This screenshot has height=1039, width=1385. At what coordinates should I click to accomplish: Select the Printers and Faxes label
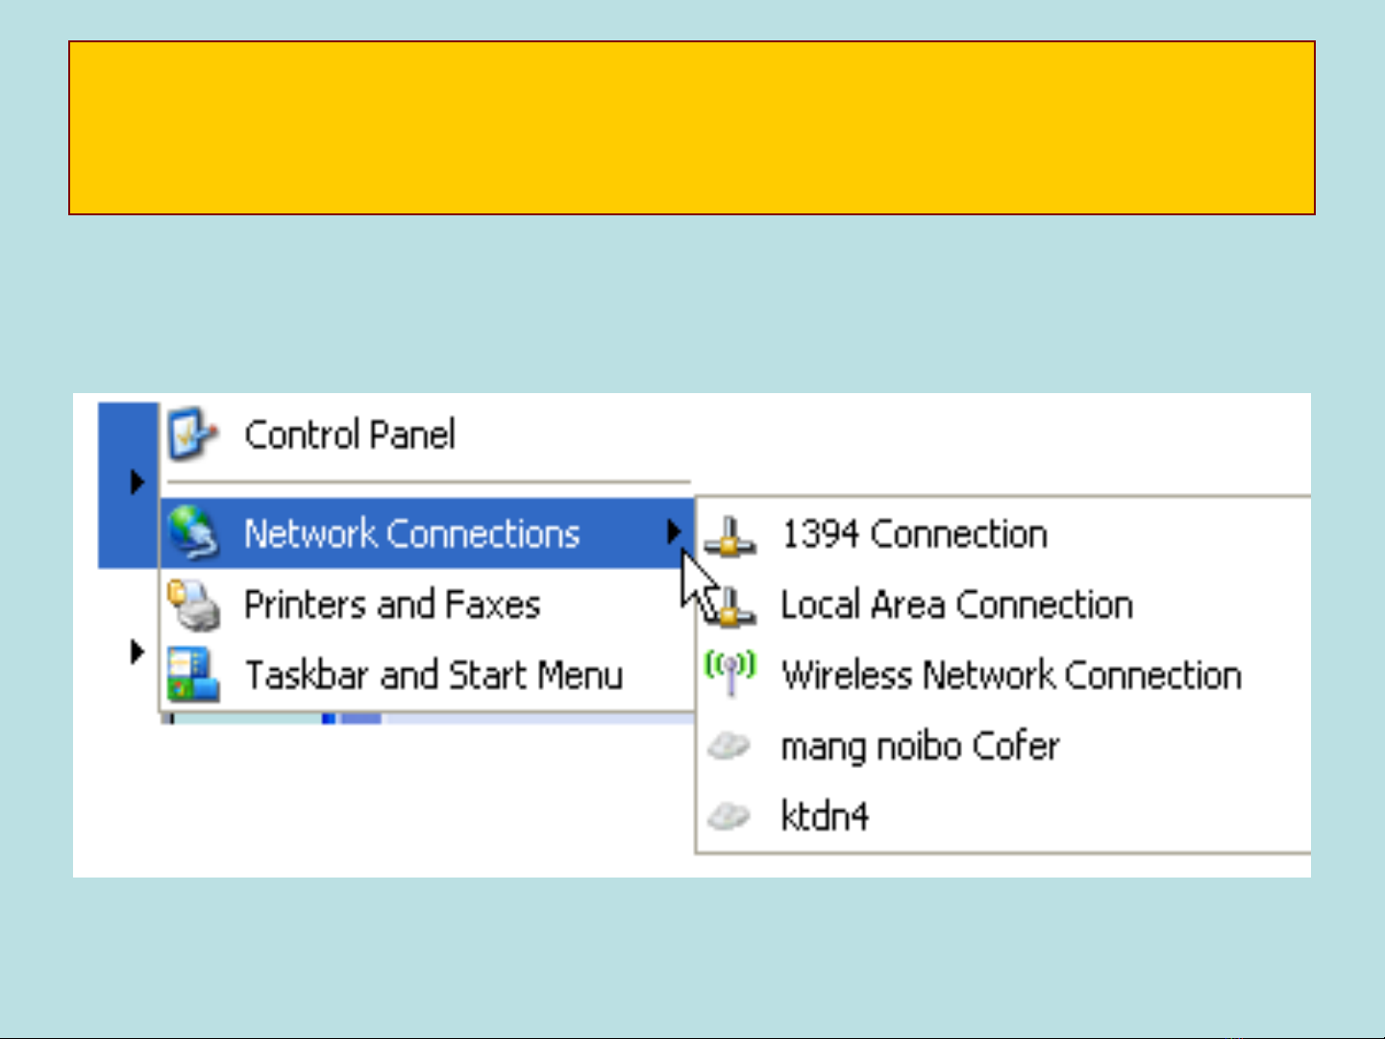(x=392, y=606)
